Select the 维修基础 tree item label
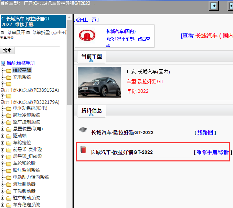The height and width of the screenshot is (208, 233). 22,70
